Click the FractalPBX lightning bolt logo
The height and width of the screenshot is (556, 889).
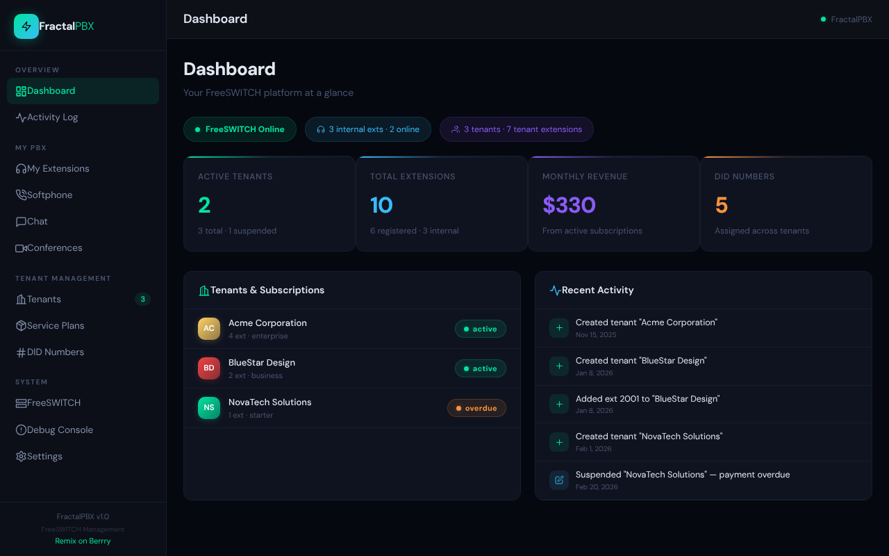click(26, 26)
